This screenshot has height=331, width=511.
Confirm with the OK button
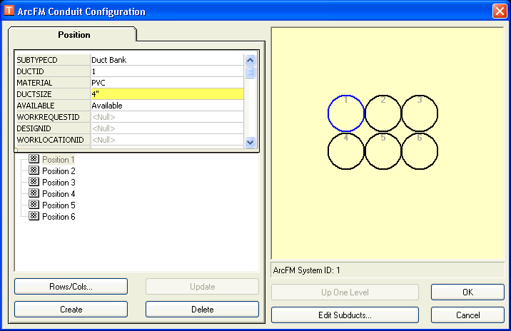467,292
